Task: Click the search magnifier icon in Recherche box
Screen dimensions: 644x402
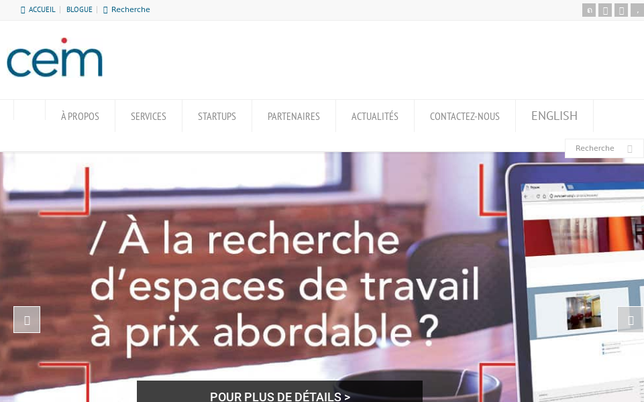Action: click(x=630, y=149)
